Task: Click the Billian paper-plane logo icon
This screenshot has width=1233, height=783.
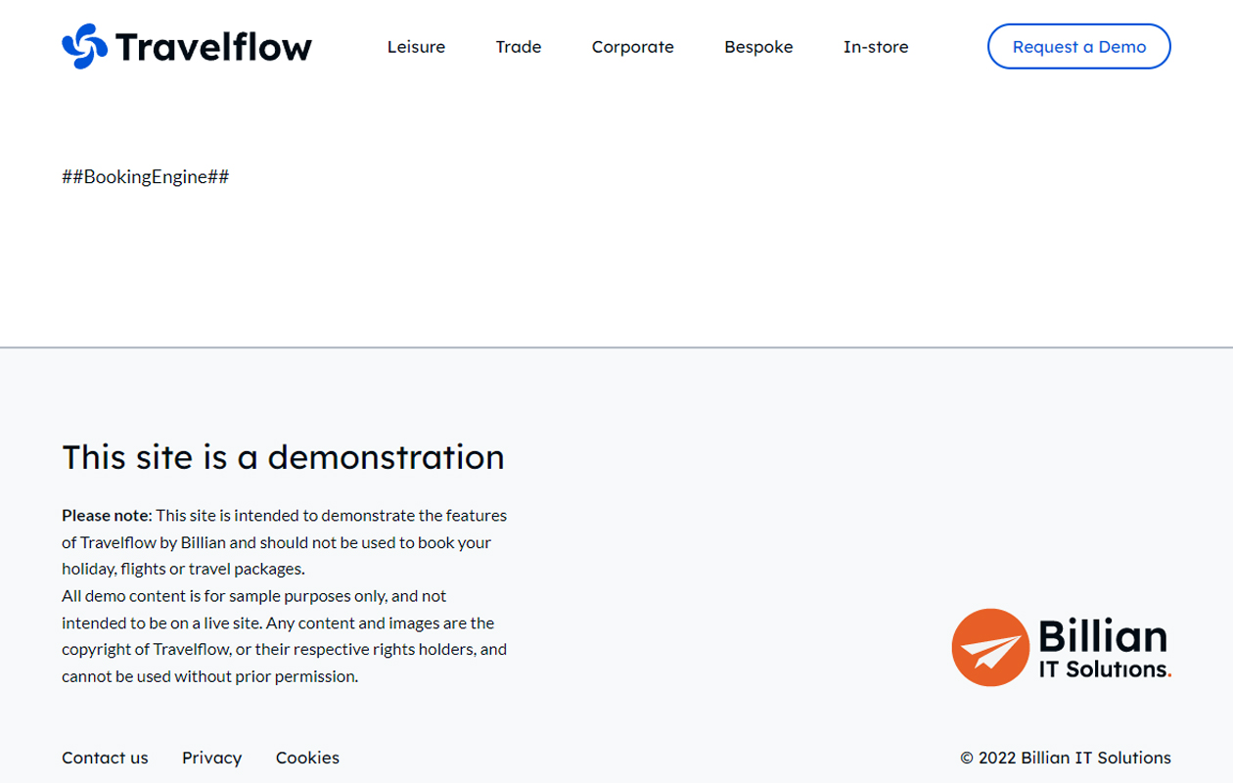Action: [x=990, y=647]
